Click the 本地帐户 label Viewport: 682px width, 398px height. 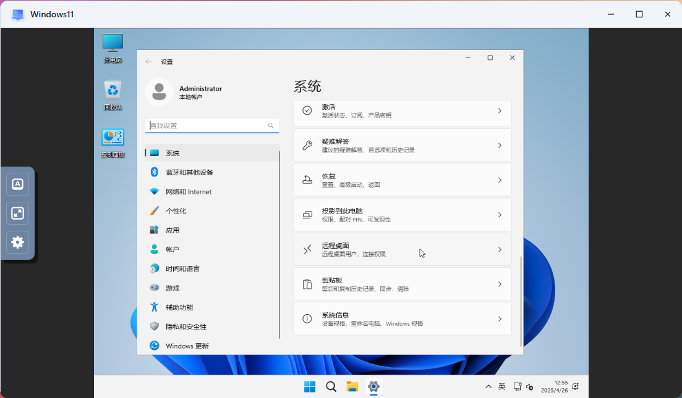190,97
